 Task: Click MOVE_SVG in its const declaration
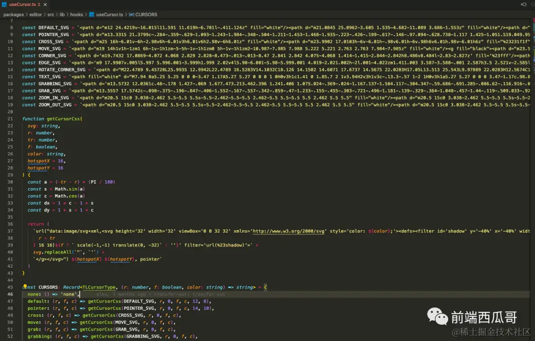coord(50,49)
